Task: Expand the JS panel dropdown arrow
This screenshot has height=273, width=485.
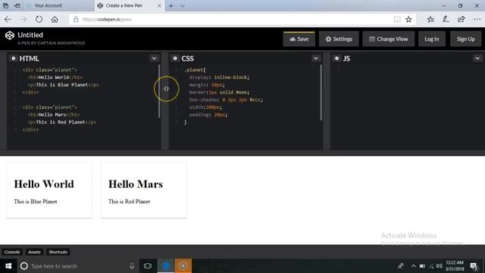Action: pos(477,58)
